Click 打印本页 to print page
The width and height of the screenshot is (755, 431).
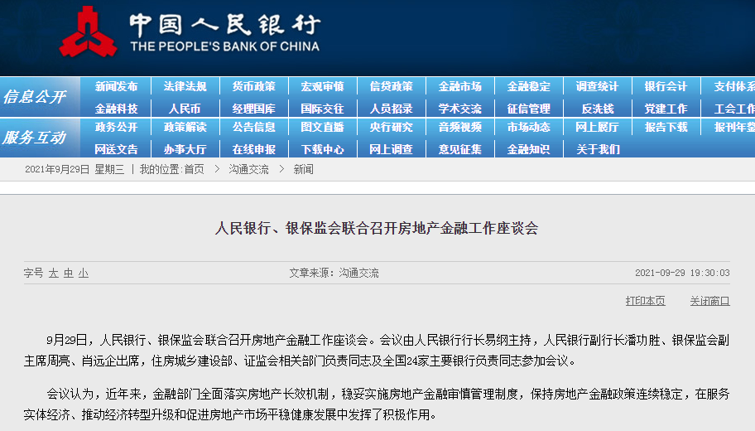(645, 301)
